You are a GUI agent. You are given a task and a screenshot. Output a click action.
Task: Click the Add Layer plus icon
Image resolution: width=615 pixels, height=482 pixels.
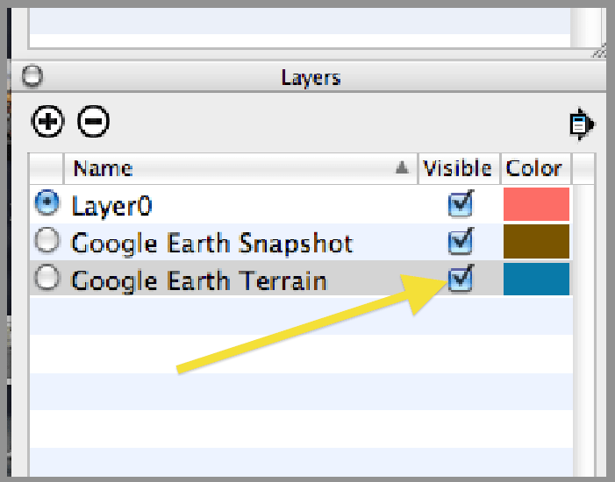coord(47,121)
